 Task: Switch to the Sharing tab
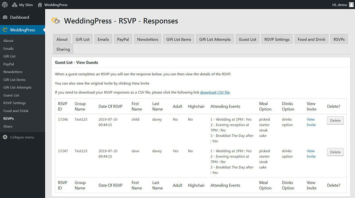coord(63,49)
